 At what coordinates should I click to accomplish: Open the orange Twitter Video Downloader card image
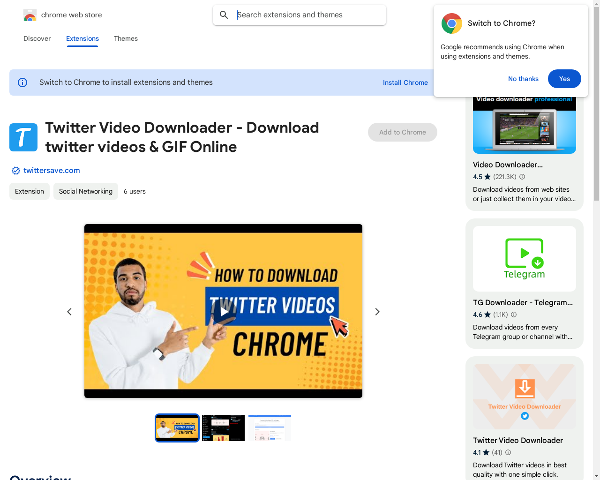click(525, 397)
